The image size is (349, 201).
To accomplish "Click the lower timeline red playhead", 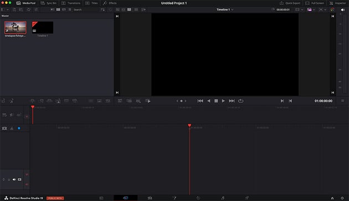I will point(189,126).
